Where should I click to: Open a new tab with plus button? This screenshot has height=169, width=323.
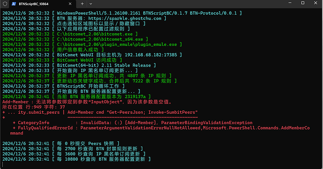tap(82, 4)
